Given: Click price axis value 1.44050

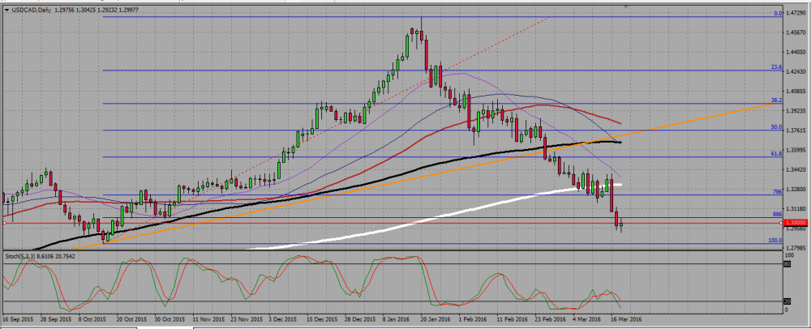Looking at the screenshot, I should [796, 52].
